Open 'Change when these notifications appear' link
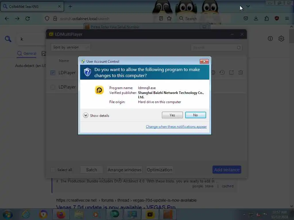The image size is (294, 220). pos(176,127)
